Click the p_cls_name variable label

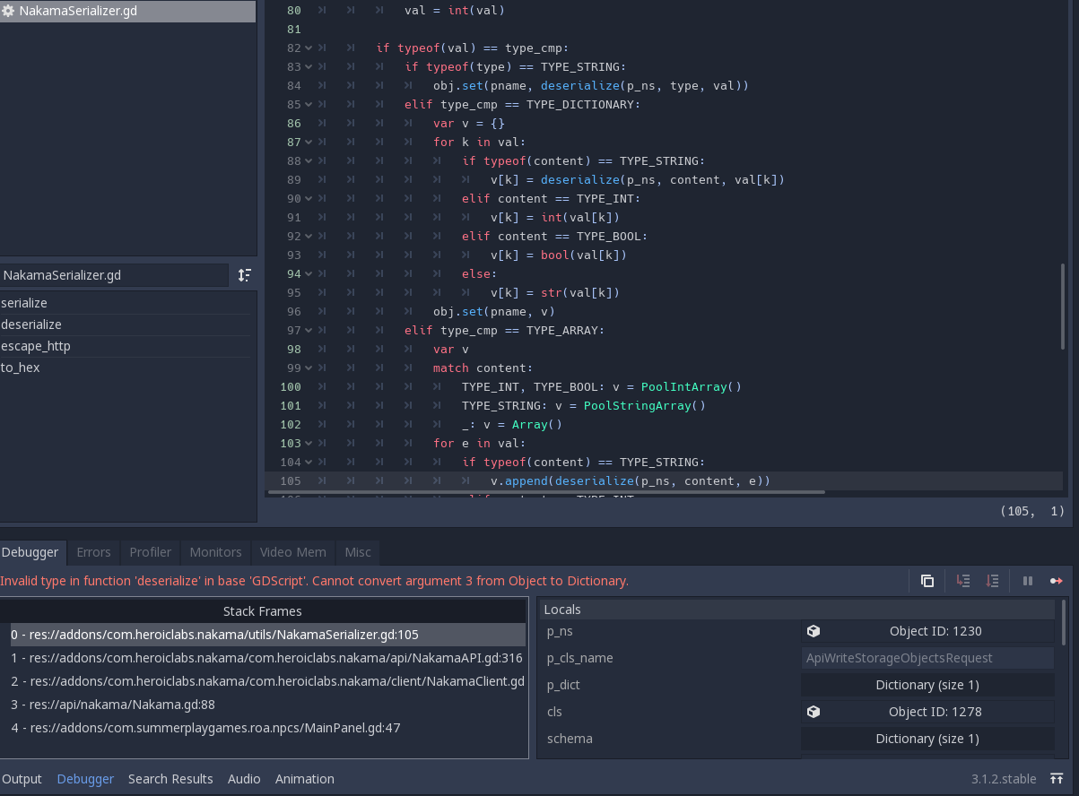tap(580, 658)
